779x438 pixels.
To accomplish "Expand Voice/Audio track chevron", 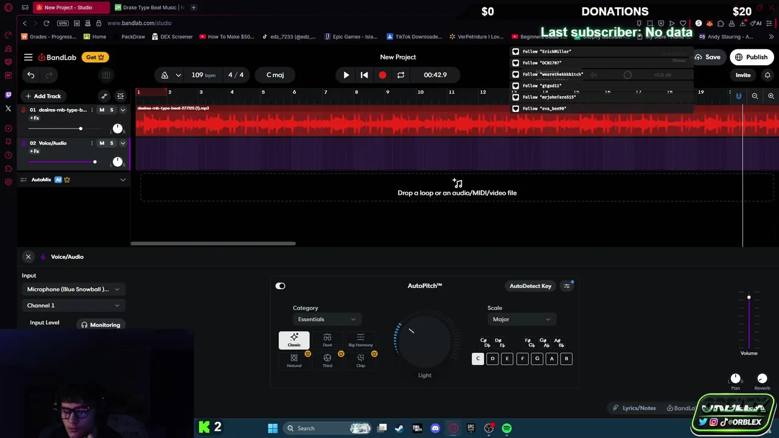I will (x=123, y=143).
